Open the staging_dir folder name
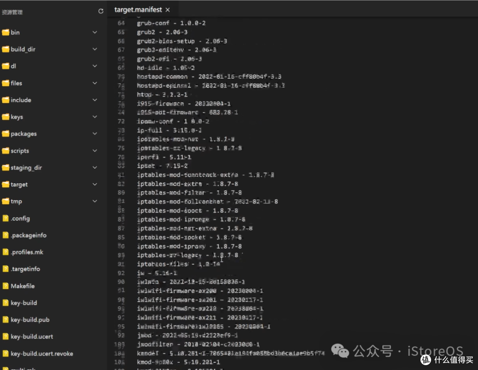Viewport: 478px width, 370px height. click(26, 168)
